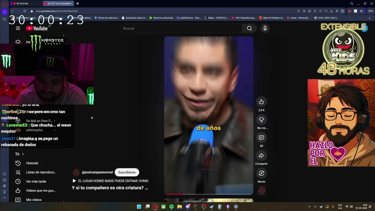The height and width of the screenshot is (211, 375).
Task: Open the browser profile account icon
Action: coord(342,11)
